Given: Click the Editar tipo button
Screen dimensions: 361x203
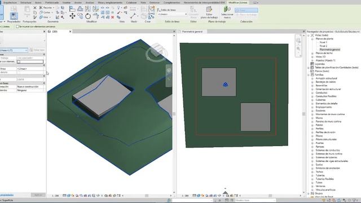Looking at the screenshot, I should [37, 50].
